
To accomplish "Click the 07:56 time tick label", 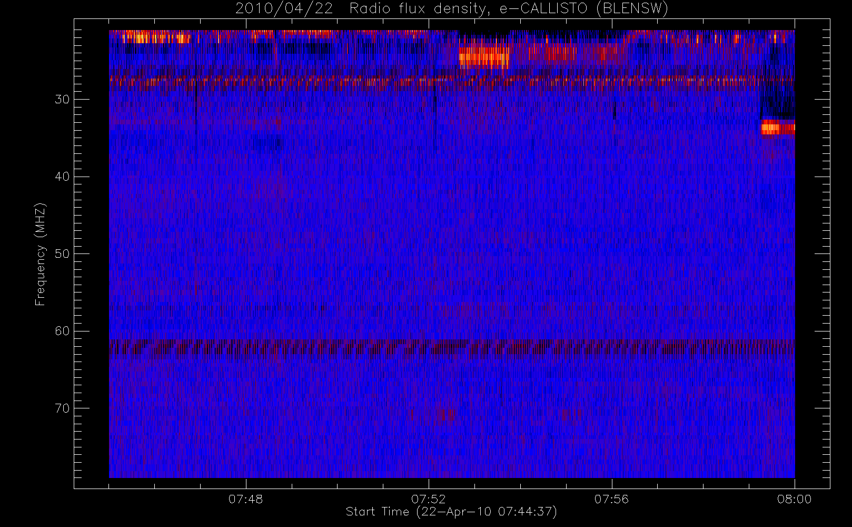I will point(611,499).
